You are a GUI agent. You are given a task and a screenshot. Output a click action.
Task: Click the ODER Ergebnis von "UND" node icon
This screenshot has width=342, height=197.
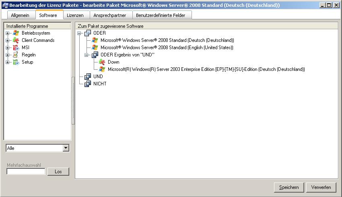coord(95,55)
